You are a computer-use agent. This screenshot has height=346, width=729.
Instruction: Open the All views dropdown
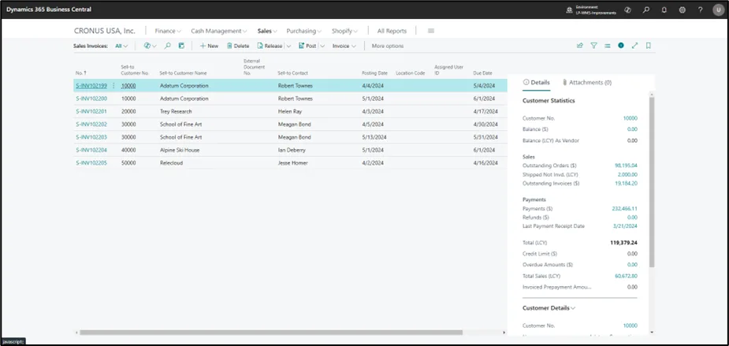(x=121, y=46)
